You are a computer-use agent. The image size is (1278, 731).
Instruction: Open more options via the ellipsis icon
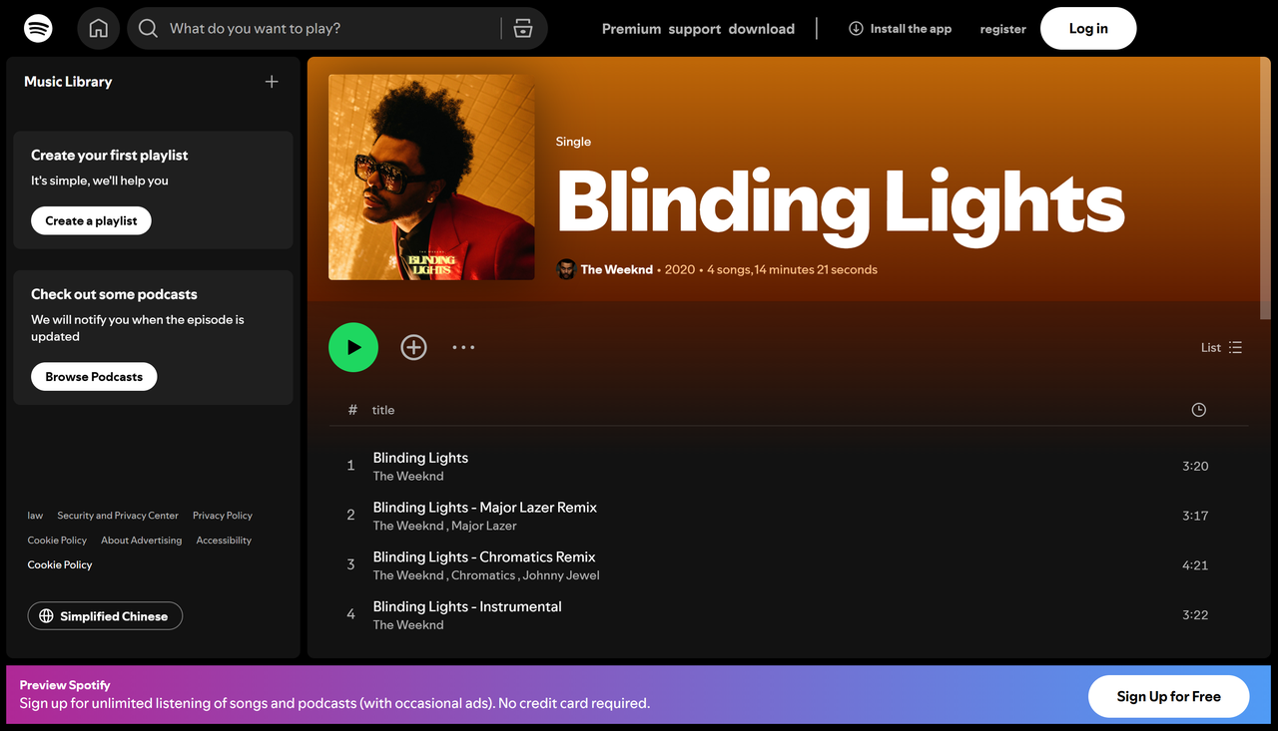pos(463,347)
